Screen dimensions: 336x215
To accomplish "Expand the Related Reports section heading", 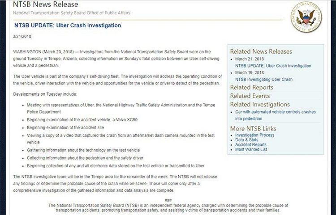I will pos(252,88).
